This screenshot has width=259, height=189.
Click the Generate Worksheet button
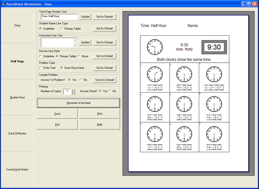78,103
